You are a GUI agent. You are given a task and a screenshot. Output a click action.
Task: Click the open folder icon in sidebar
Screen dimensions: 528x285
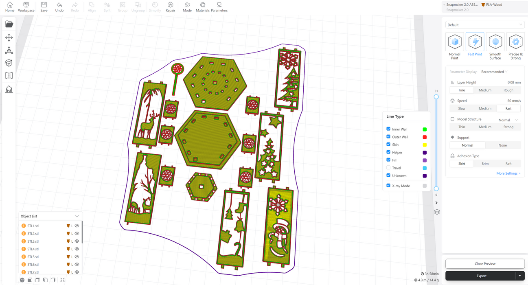click(x=9, y=24)
